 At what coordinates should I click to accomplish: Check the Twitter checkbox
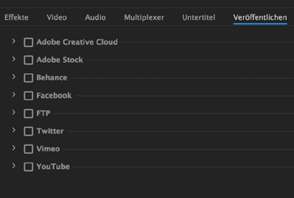28,131
